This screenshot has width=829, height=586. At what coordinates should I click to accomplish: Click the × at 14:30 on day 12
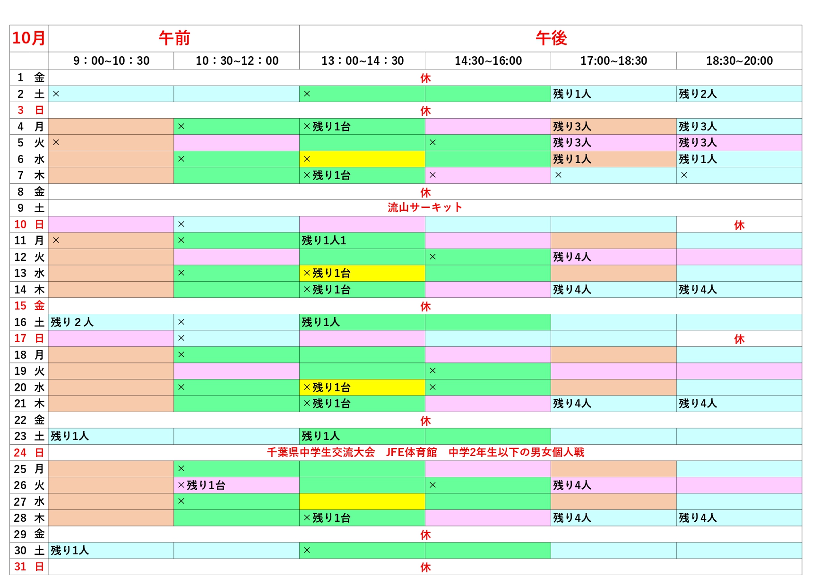432,257
